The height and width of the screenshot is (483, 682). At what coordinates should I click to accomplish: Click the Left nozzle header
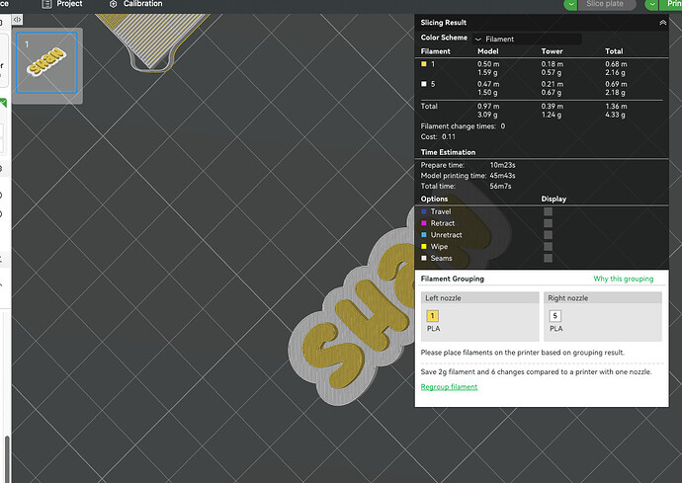pyautogui.click(x=479, y=297)
